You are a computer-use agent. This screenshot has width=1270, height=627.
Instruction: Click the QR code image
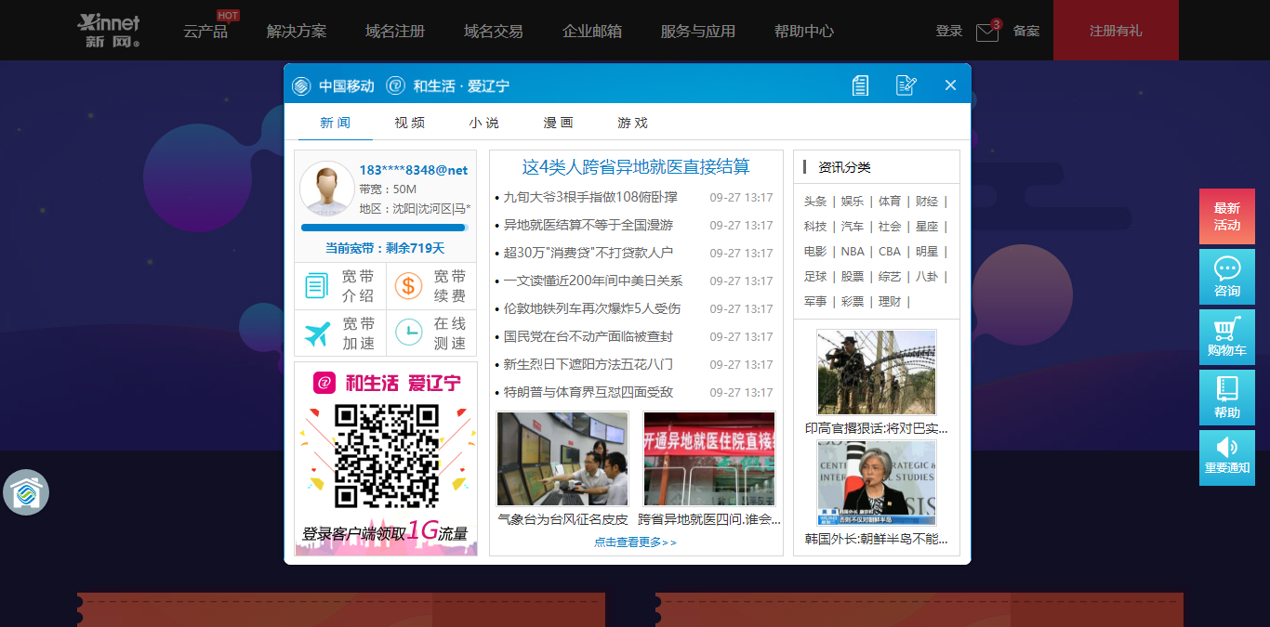(x=386, y=456)
